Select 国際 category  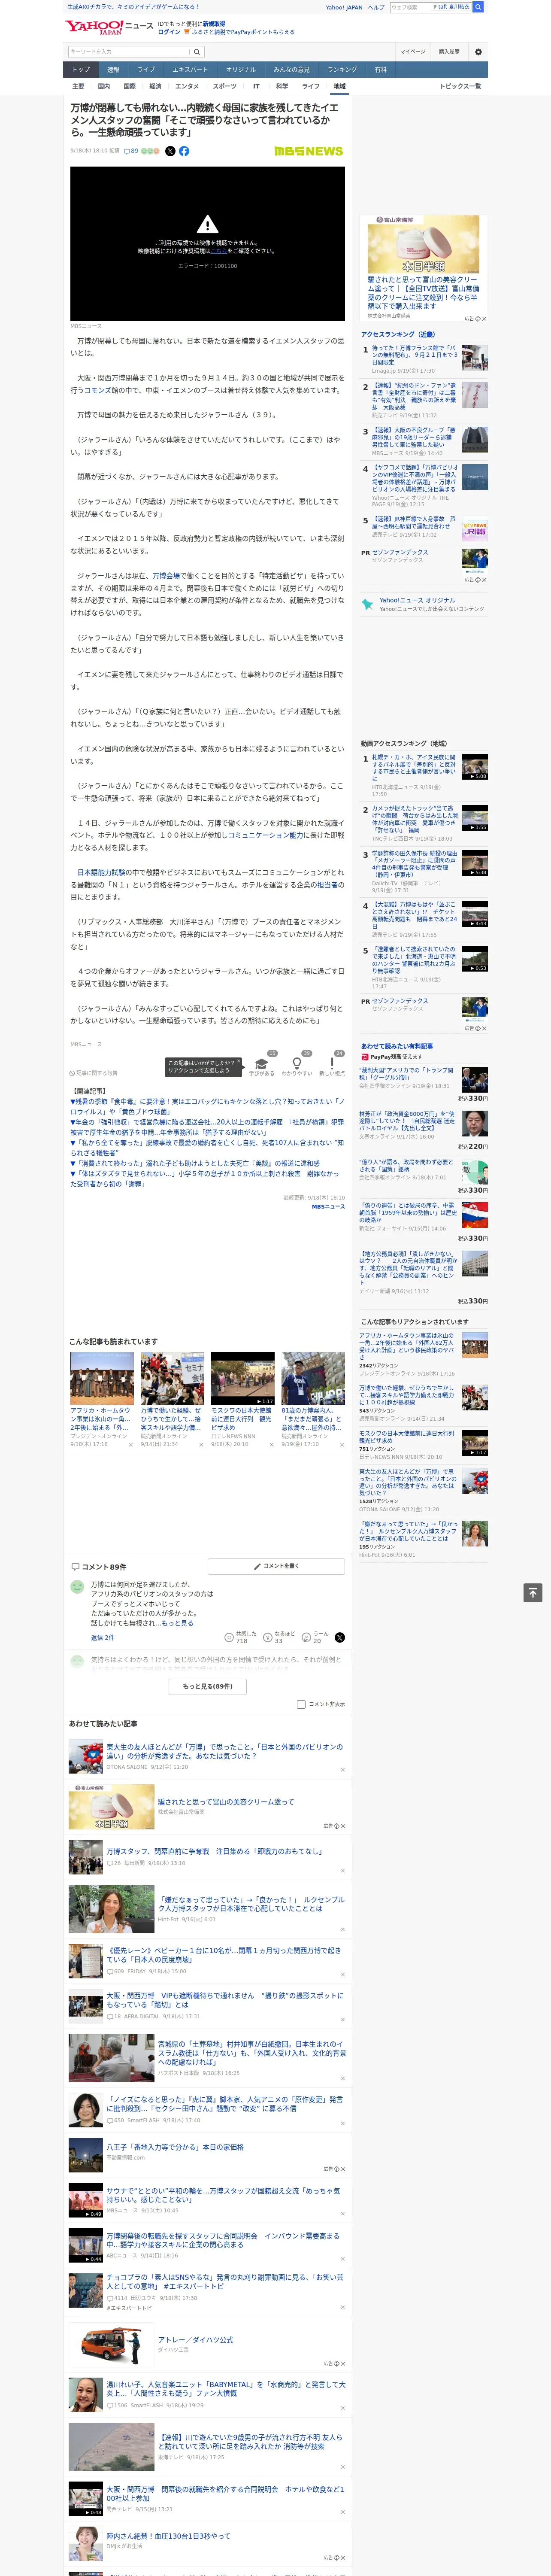(x=129, y=86)
